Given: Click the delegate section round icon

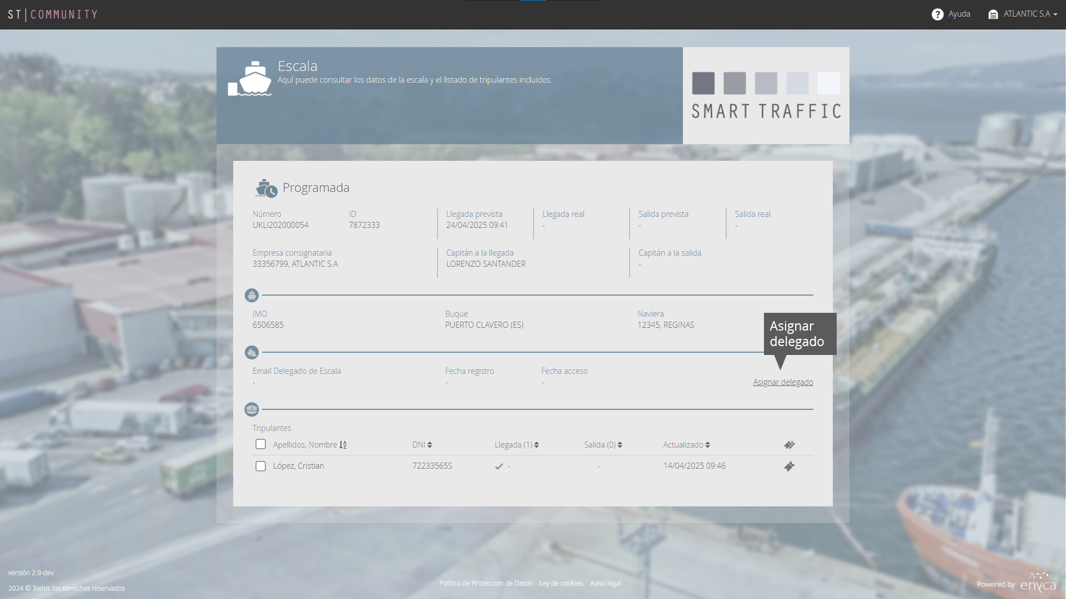Looking at the screenshot, I should 252,352.
